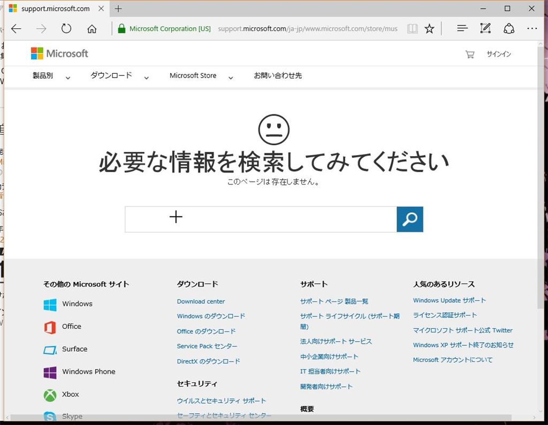Open new tab with plus icon
Viewport: 548px width, 425px height.
(118, 9)
